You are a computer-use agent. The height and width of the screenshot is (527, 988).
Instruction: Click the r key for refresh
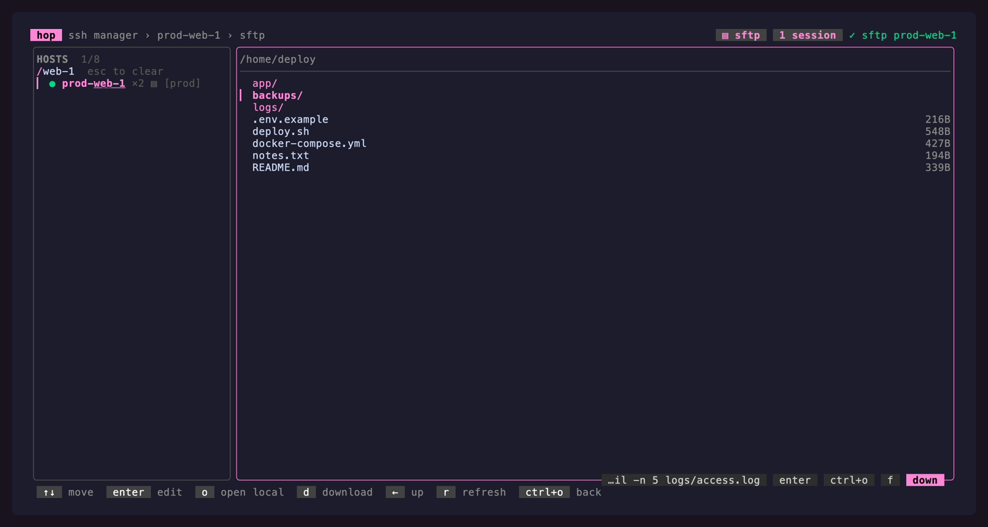pos(446,492)
